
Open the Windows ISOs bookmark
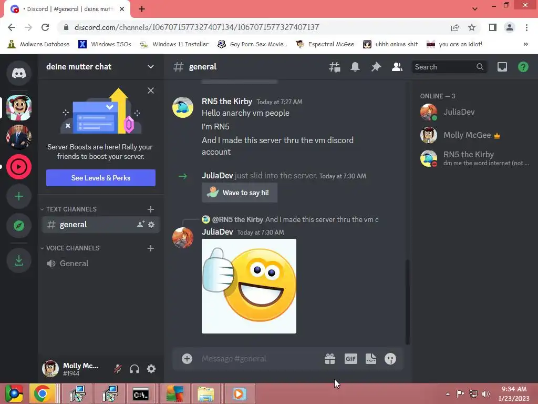pyautogui.click(x=105, y=44)
